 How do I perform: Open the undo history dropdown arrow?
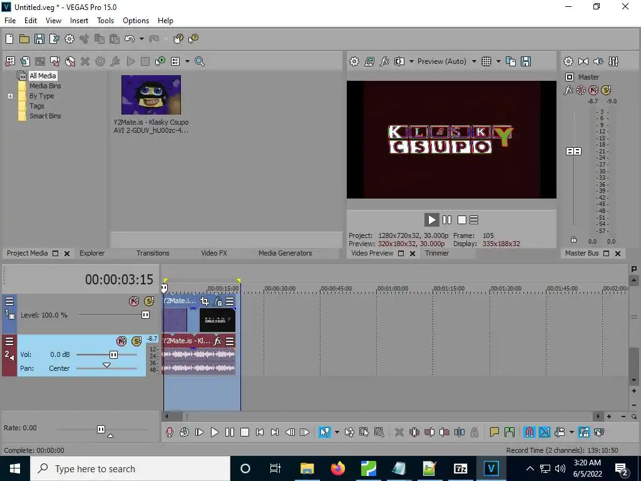click(x=141, y=39)
